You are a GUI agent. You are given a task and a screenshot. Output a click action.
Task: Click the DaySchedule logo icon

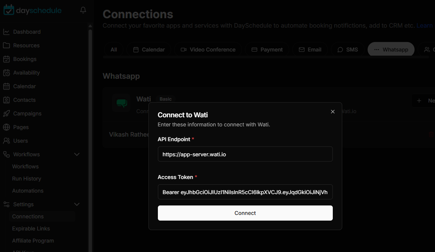click(x=9, y=10)
